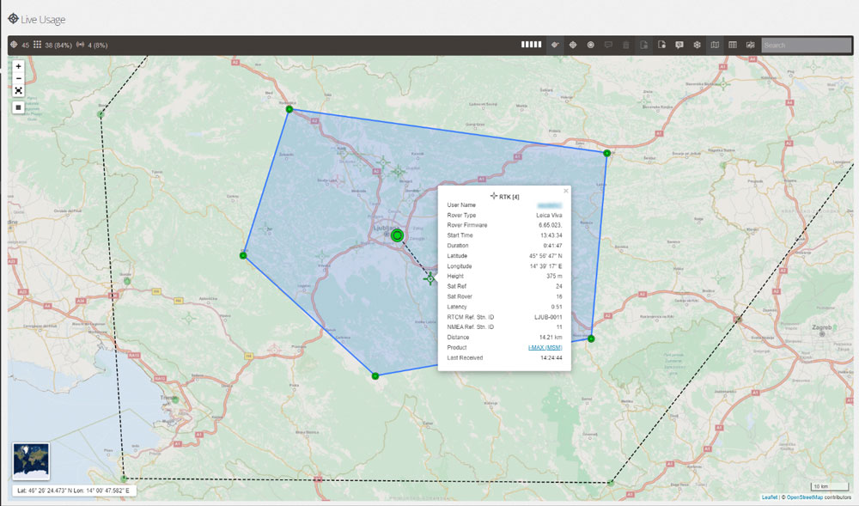Click the Leaflet attribution link
Screen dimensions: 859x506
[x=769, y=497]
